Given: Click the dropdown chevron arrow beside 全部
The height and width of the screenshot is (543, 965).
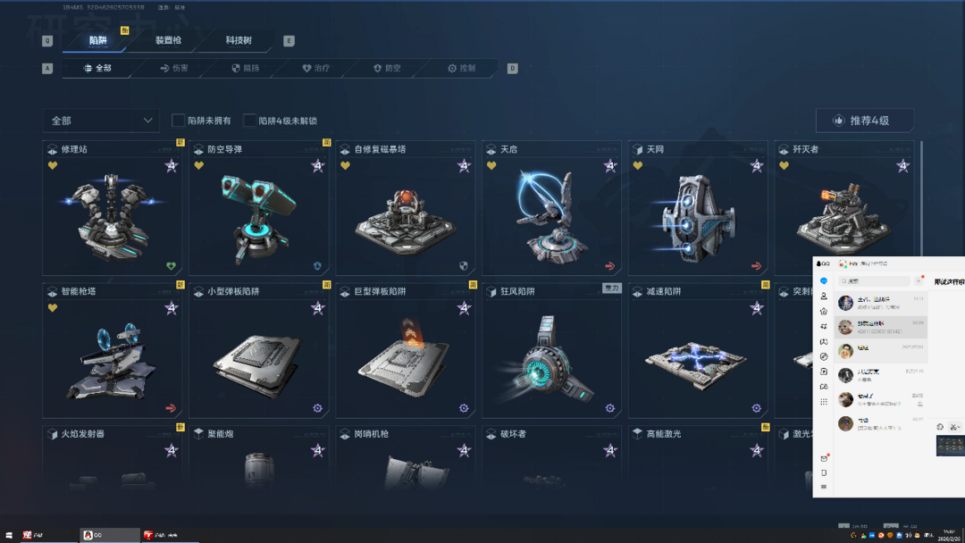Looking at the screenshot, I should tap(147, 121).
